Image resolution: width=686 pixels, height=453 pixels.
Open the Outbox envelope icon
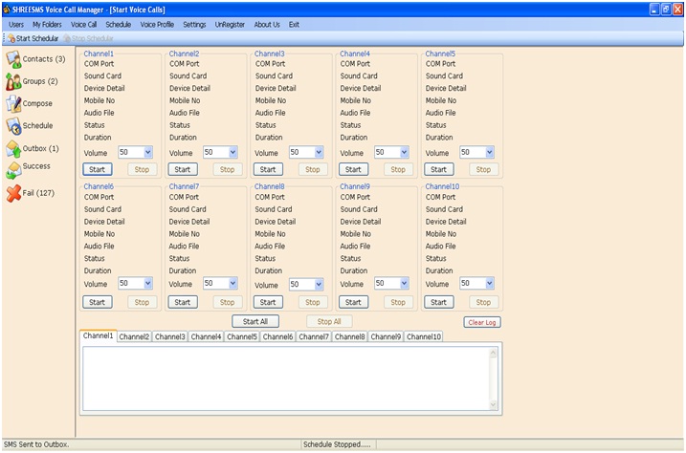click(x=13, y=148)
